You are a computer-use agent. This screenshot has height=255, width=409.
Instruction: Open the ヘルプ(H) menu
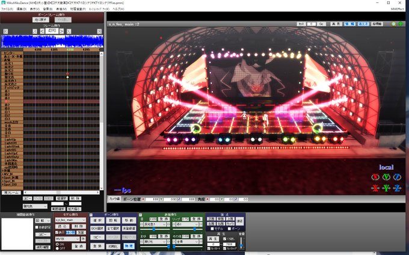(x=118, y=9)
